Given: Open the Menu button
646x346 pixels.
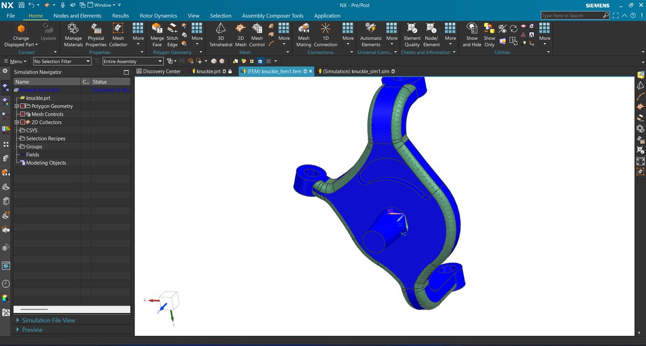Looking at the screenshot, I should click(x=16, y=61).
